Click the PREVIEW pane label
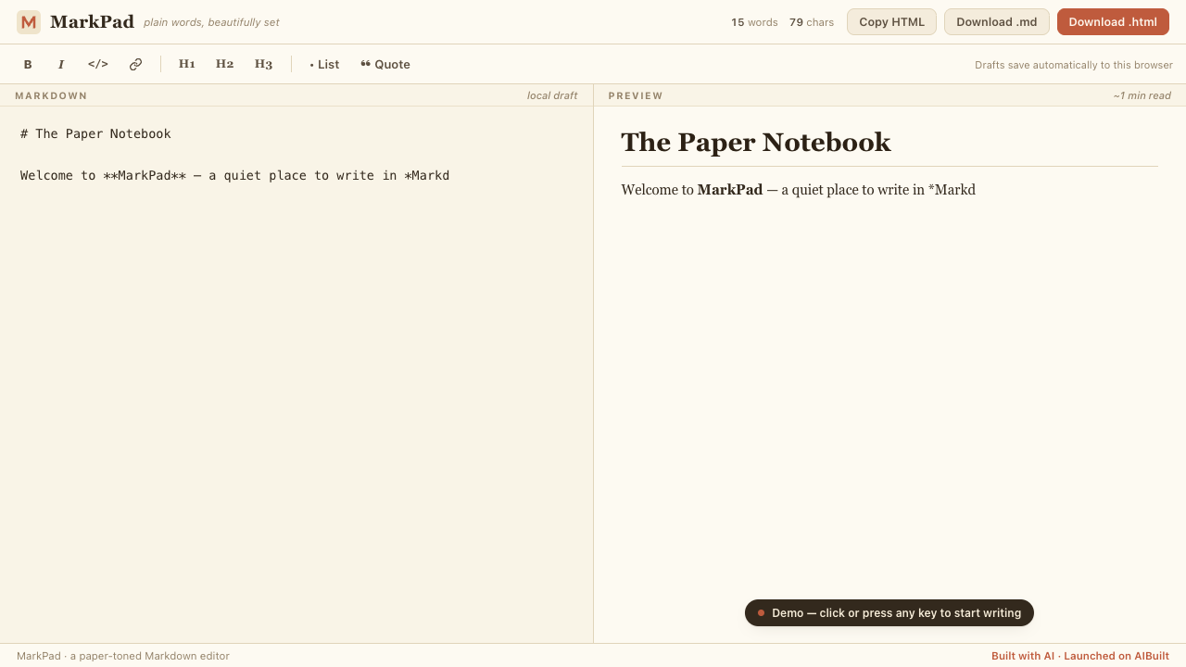 [636, 95]
